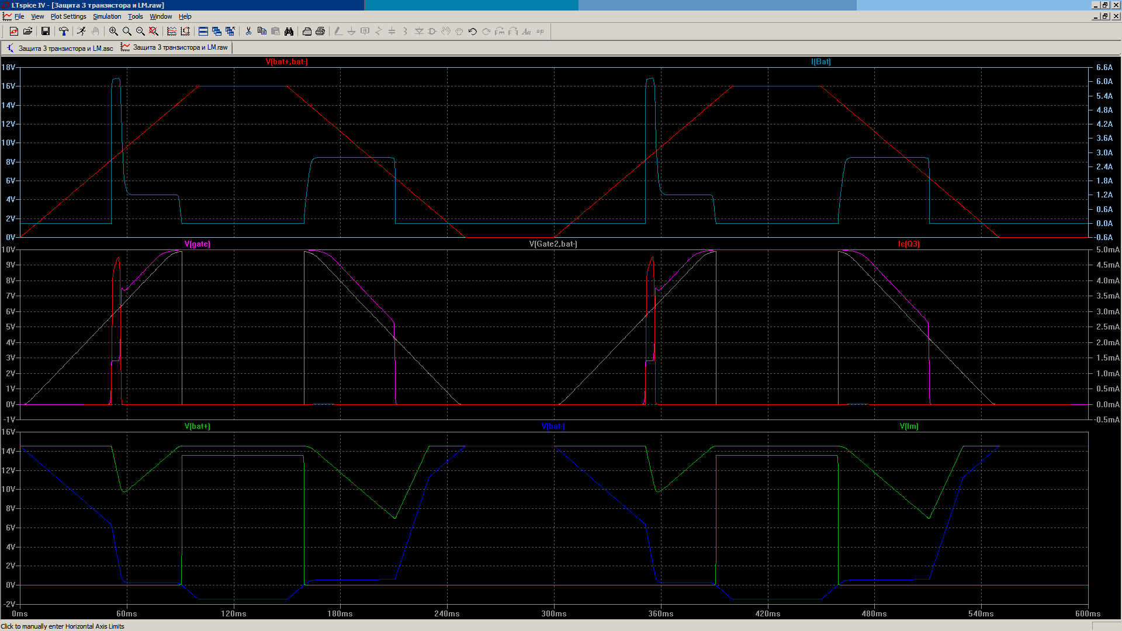Click the New Schematic toolbar icon

(14, 32)
